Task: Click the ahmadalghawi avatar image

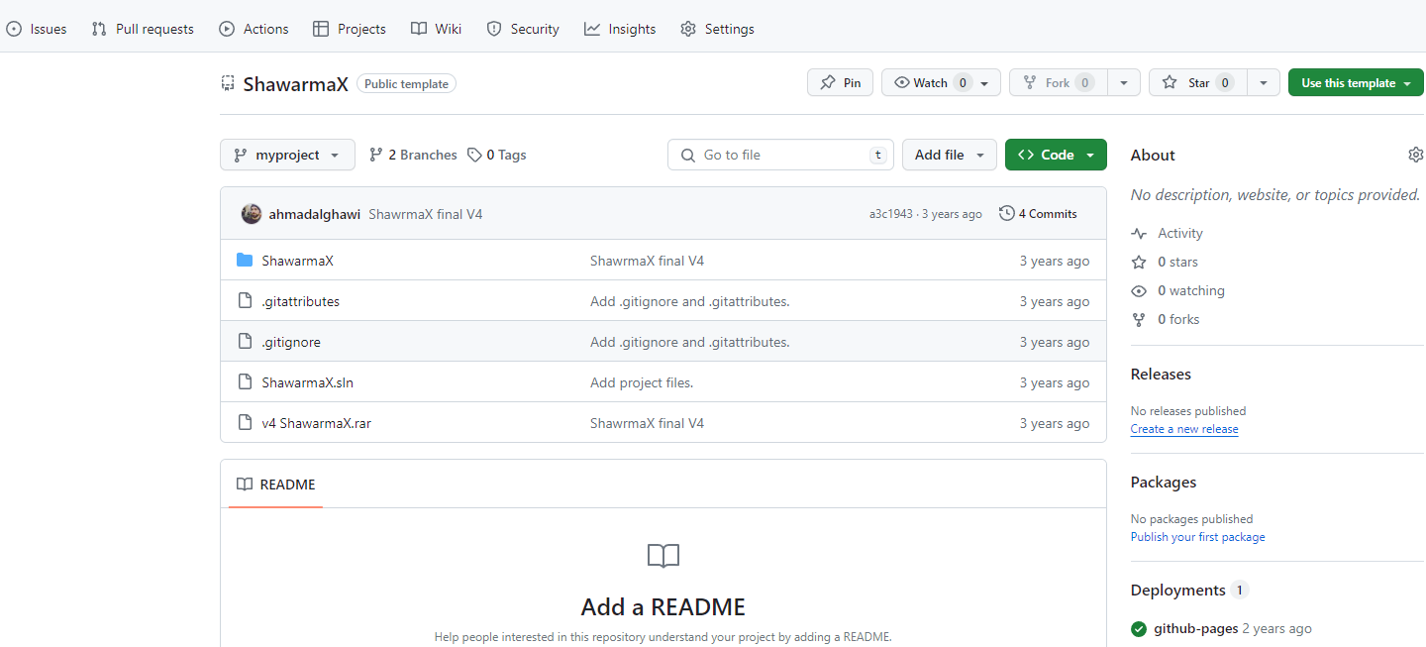Action: pos(252,213)
